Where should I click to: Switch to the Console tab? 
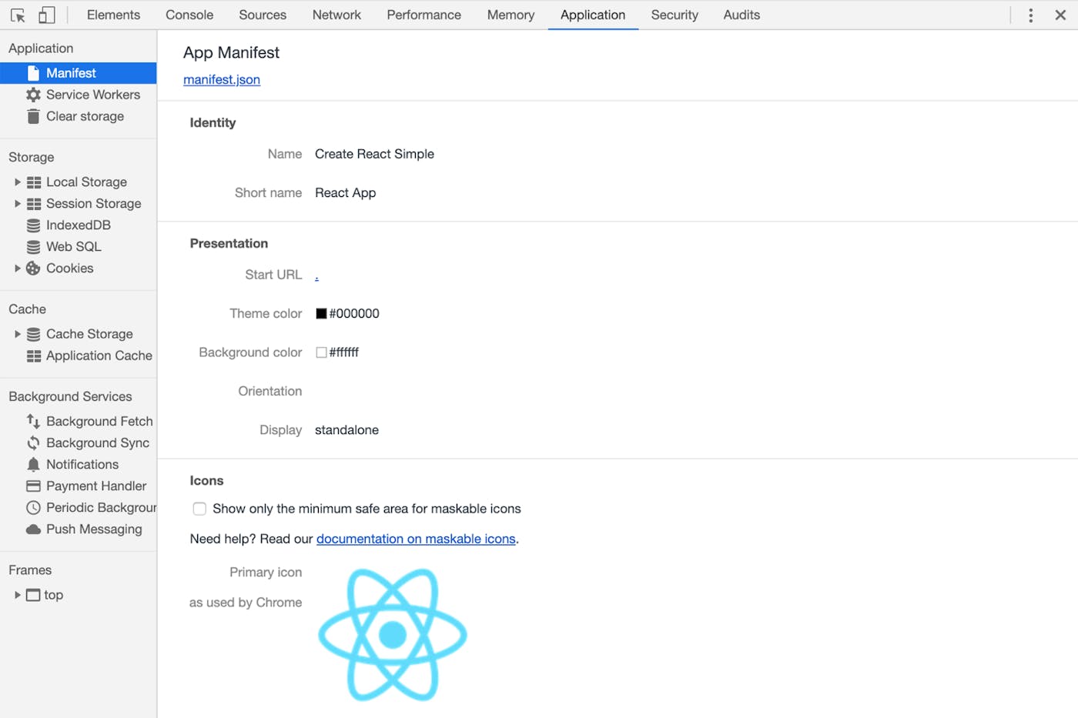189,15
